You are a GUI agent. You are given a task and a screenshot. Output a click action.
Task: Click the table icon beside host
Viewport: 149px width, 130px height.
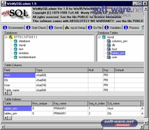[109, 49]
